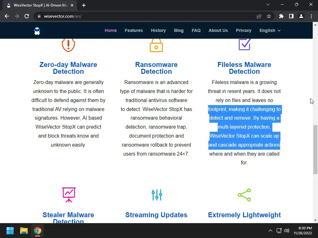Go back to previous page
The width and height of the screenshot is (318, 238).
[7, 16]
